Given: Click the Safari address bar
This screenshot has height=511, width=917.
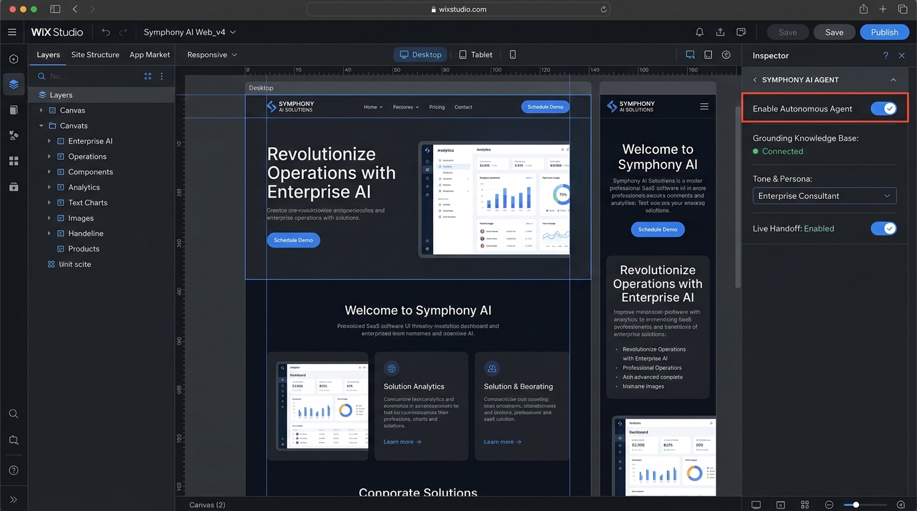Looking at the screenshot, I should [x=458, y=9].
